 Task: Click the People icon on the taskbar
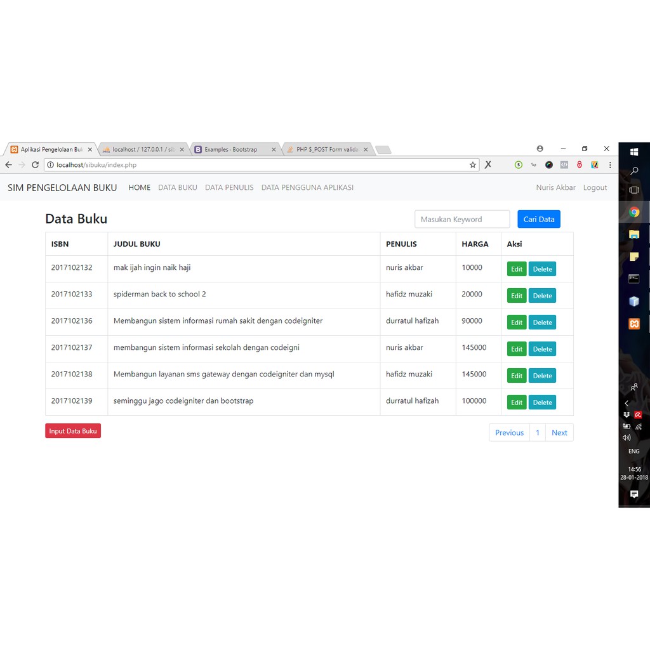634,387
